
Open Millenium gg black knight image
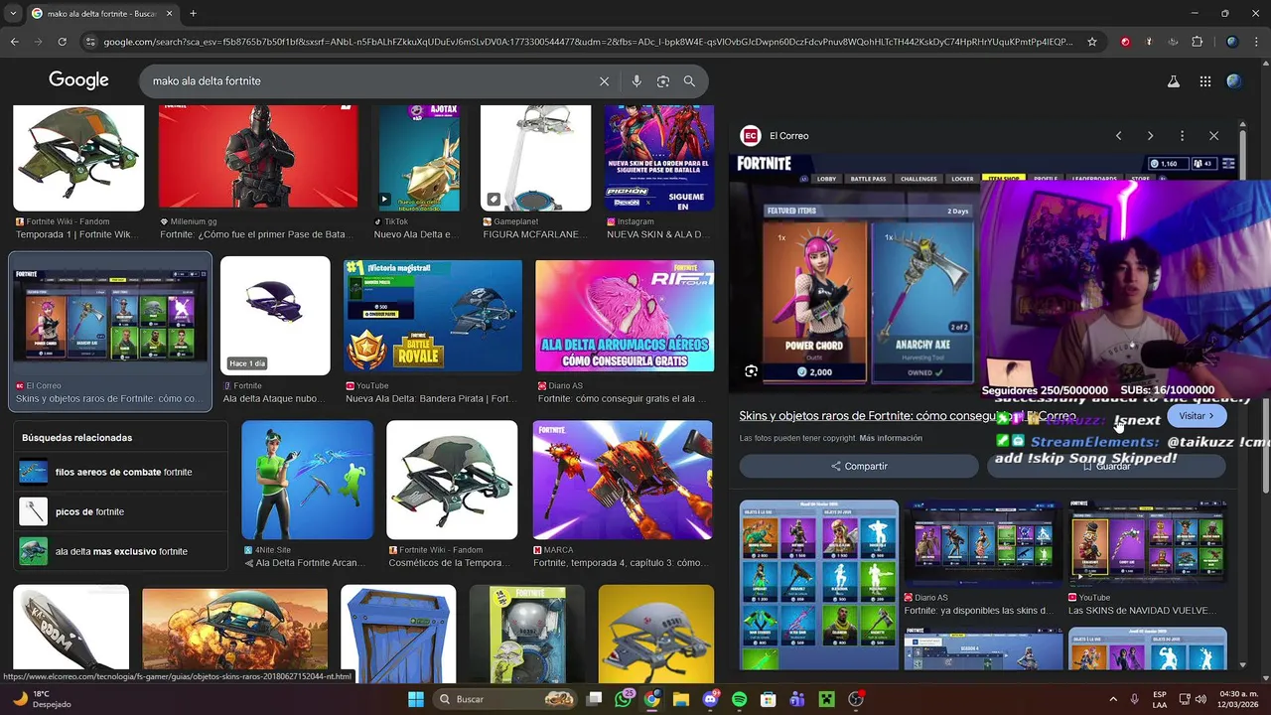coord(258,158)
